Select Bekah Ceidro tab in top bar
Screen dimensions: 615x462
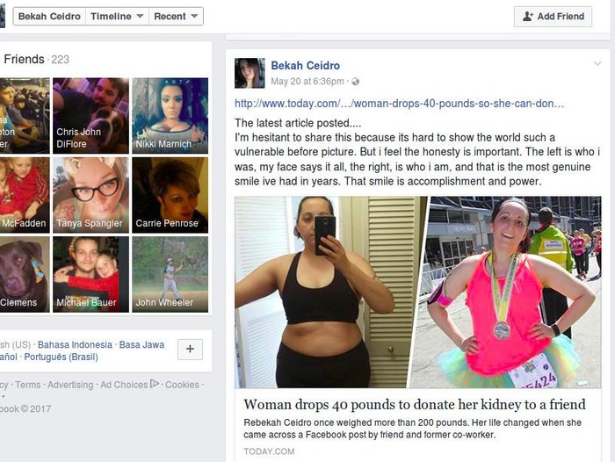pos(49,17)
